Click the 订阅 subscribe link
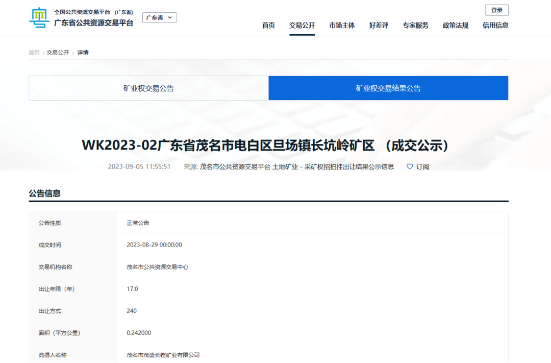551x363 pixels. tap(422, 166)
